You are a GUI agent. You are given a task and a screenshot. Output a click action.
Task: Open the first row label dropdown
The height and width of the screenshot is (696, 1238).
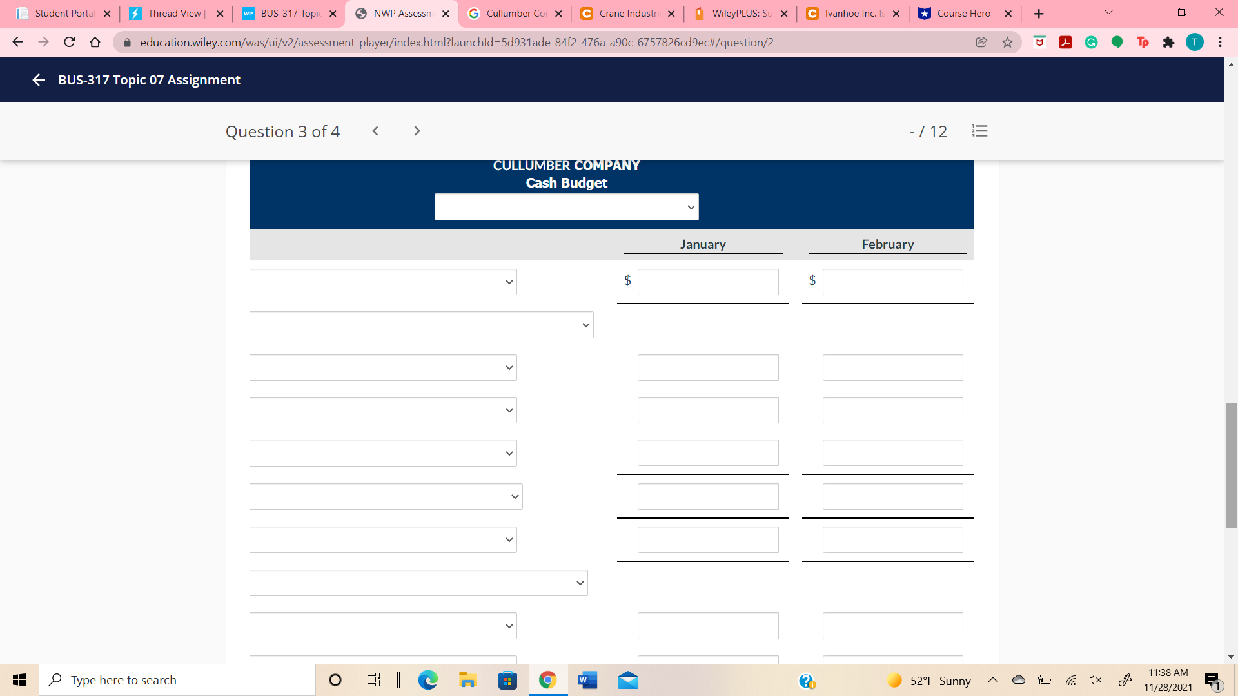pos(383,282)
